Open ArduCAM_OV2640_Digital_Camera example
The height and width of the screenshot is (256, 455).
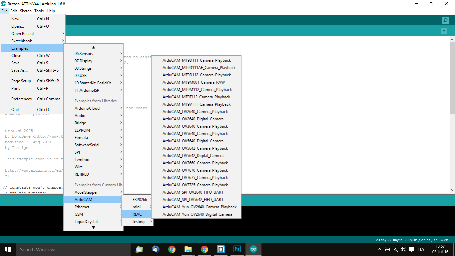(196, 119)
